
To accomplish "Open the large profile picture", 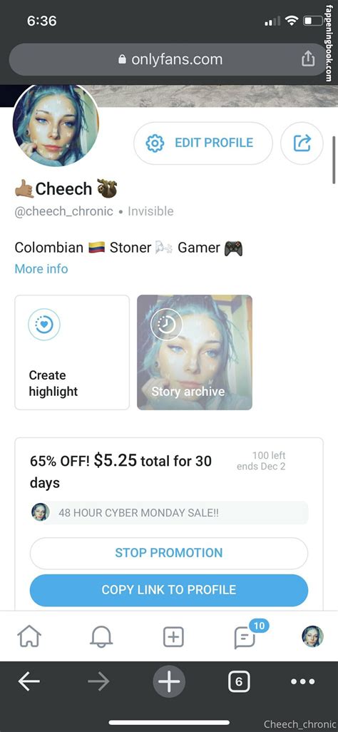I will click(x=56, y=125).
